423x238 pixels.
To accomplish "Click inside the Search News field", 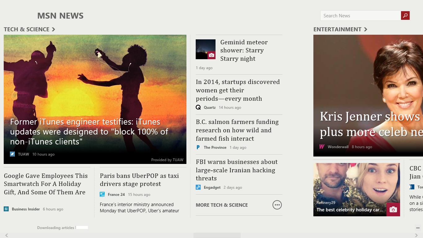I will coord(360,15).
